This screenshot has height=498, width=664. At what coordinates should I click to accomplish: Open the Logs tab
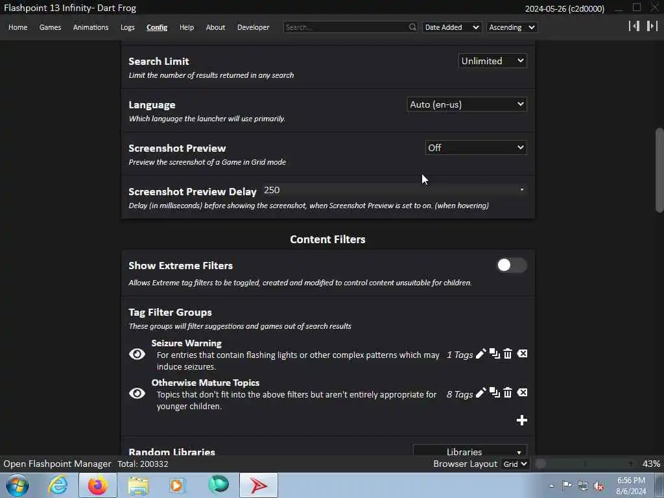point(128,27)
